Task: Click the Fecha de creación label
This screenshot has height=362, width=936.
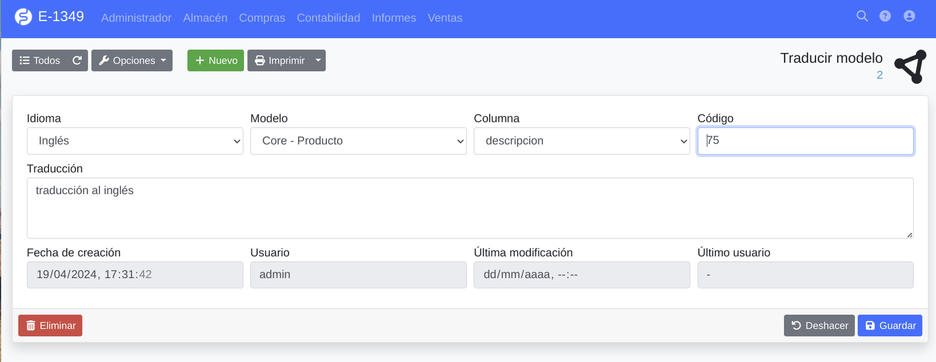Action: tap(74, 253)
